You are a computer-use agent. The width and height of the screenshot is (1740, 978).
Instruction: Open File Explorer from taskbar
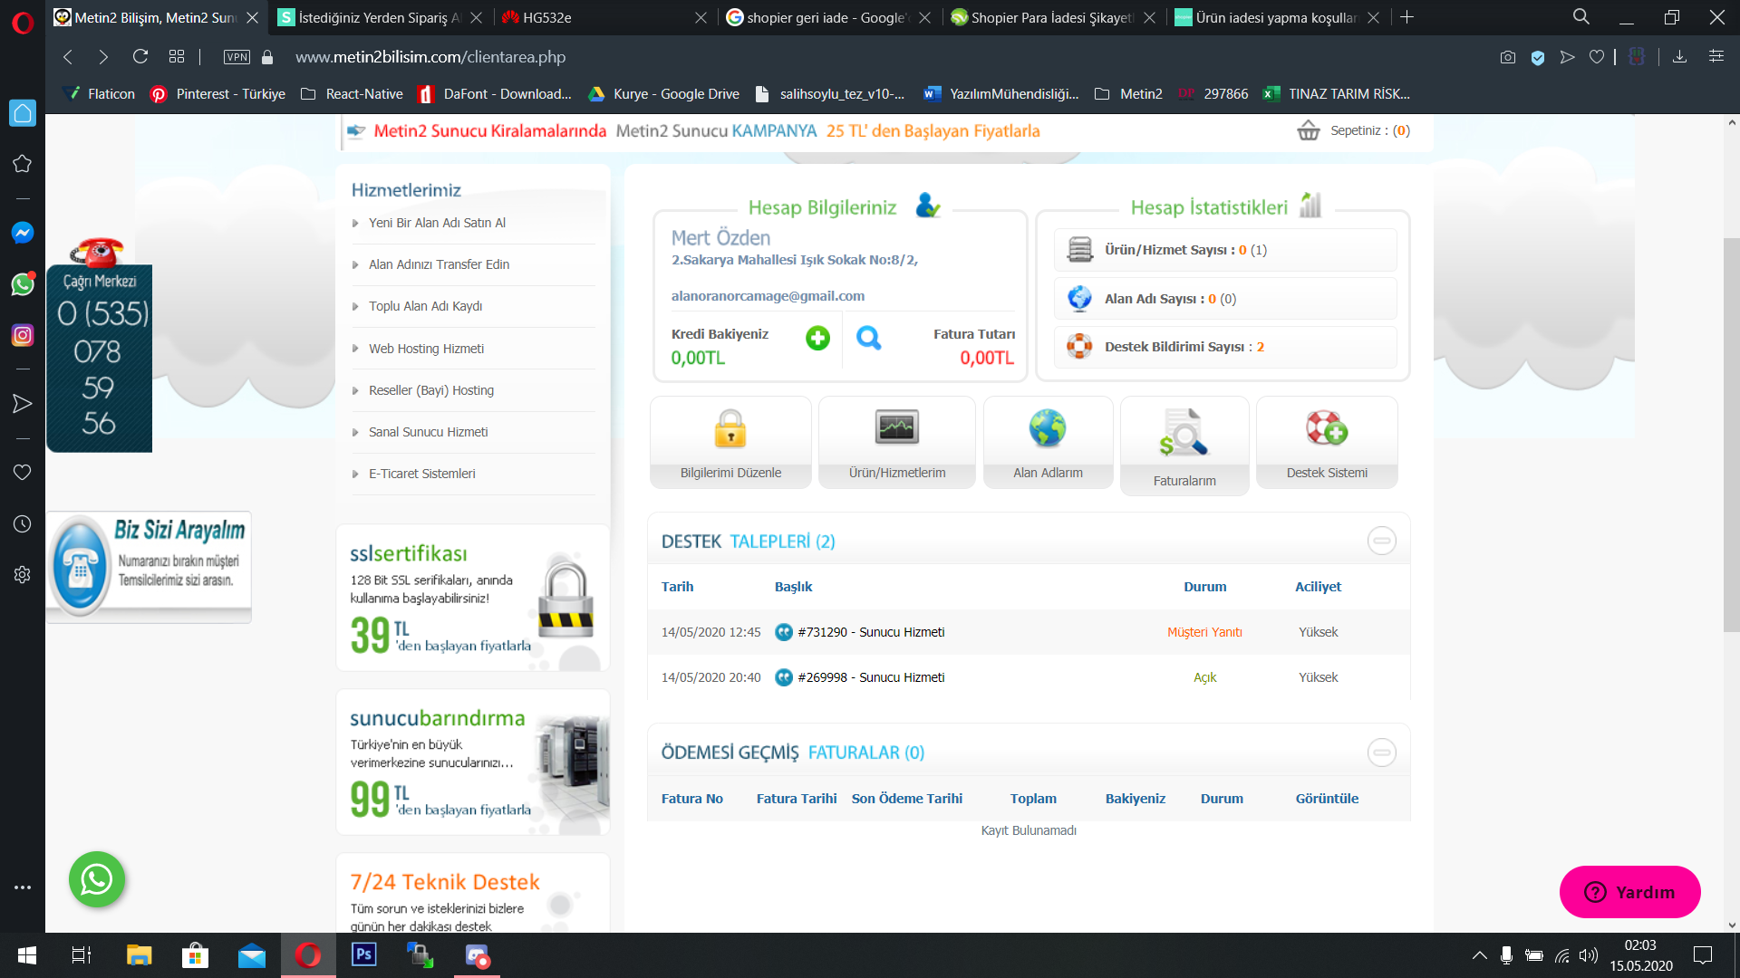pos(139,955)
